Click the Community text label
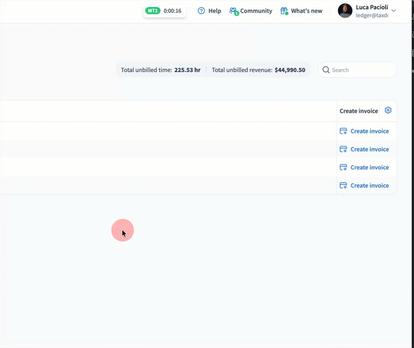414x348 pixels. point(256,11)
